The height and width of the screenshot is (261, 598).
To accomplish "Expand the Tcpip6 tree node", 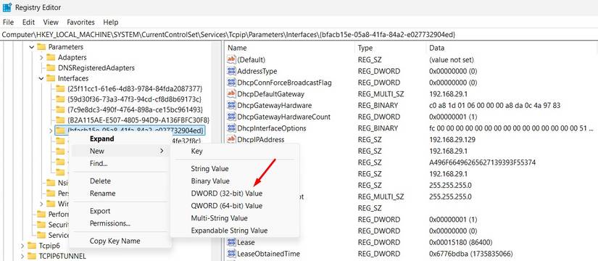I will 22,245.
